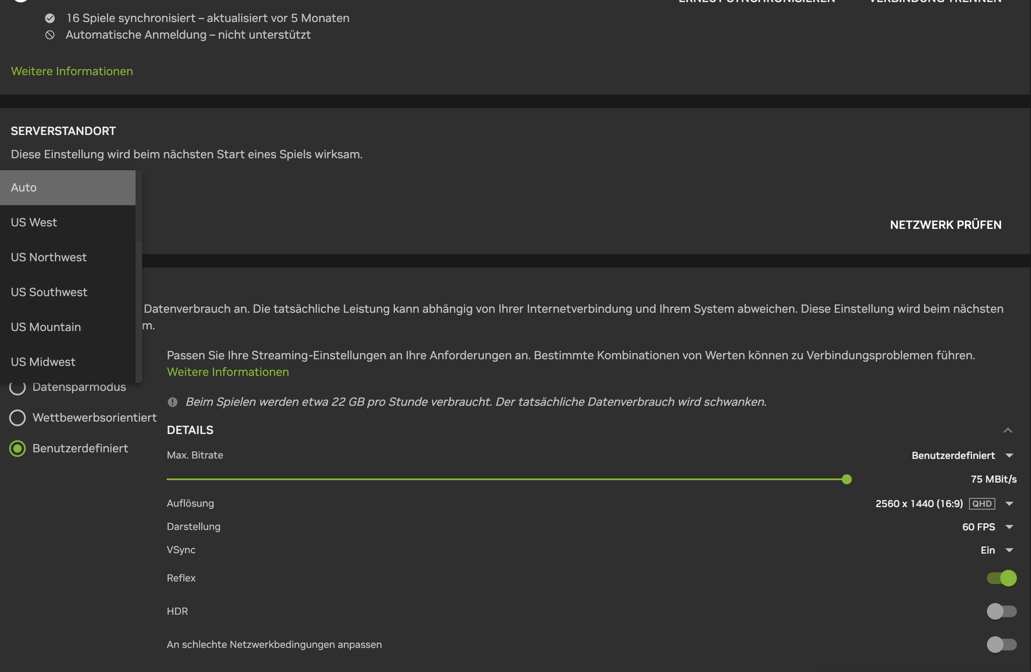Click NETZWERK PRÜFEN button

click(946, 225)
